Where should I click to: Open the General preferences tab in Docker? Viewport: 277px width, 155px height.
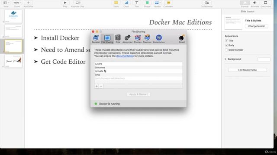pos(96,39)
